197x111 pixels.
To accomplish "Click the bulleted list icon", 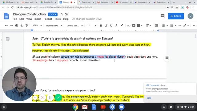I will 172,26.
